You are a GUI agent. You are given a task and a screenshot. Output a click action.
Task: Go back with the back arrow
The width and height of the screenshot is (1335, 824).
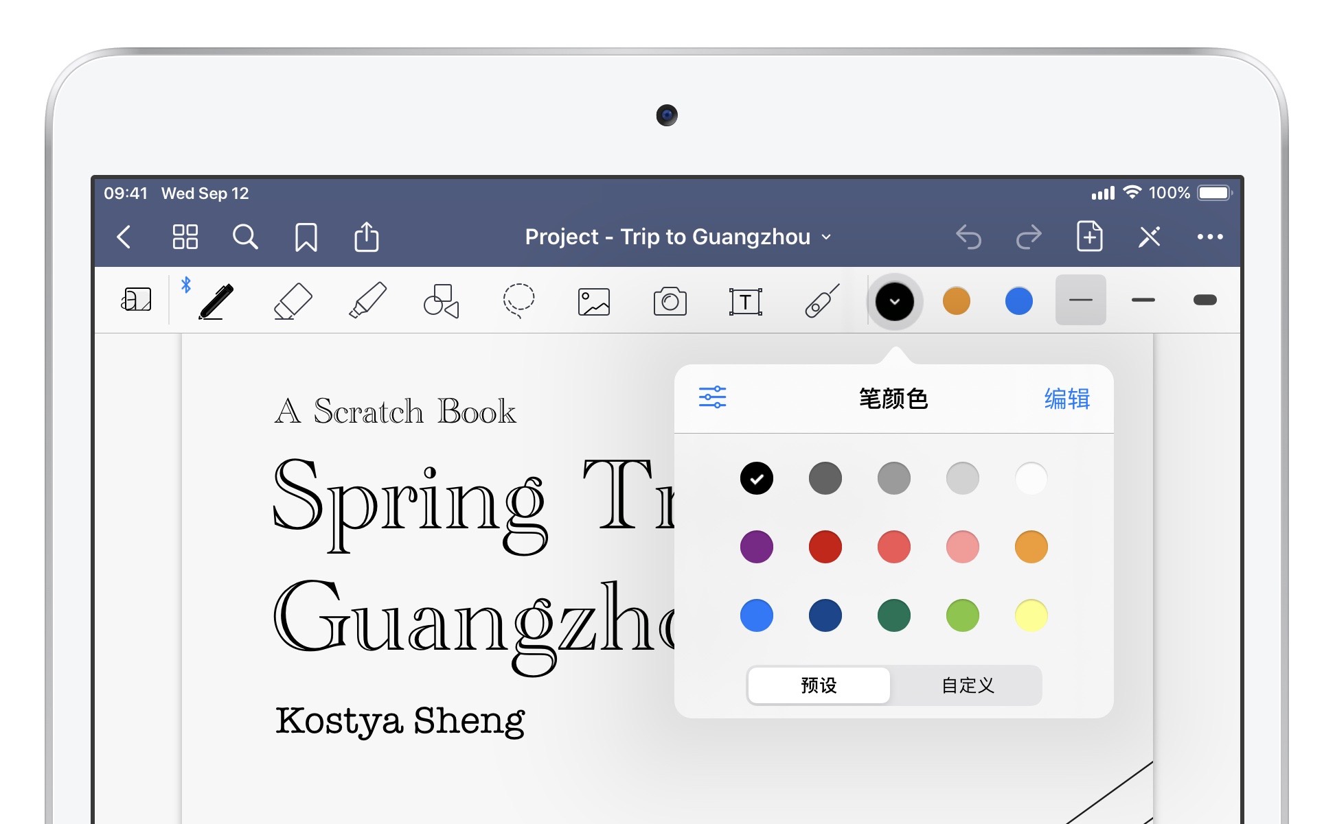124,237
